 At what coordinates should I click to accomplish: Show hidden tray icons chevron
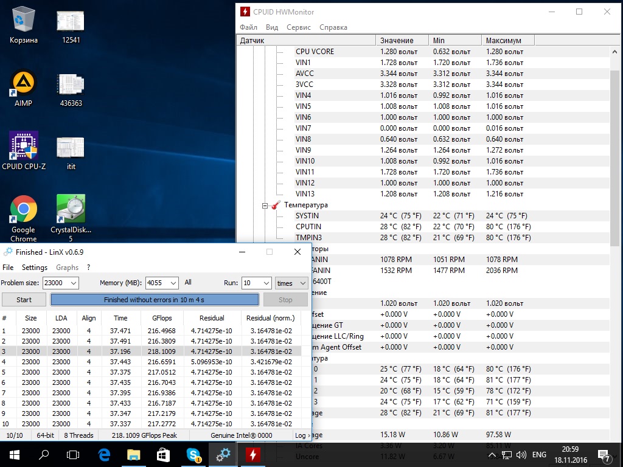click(492, 455)
